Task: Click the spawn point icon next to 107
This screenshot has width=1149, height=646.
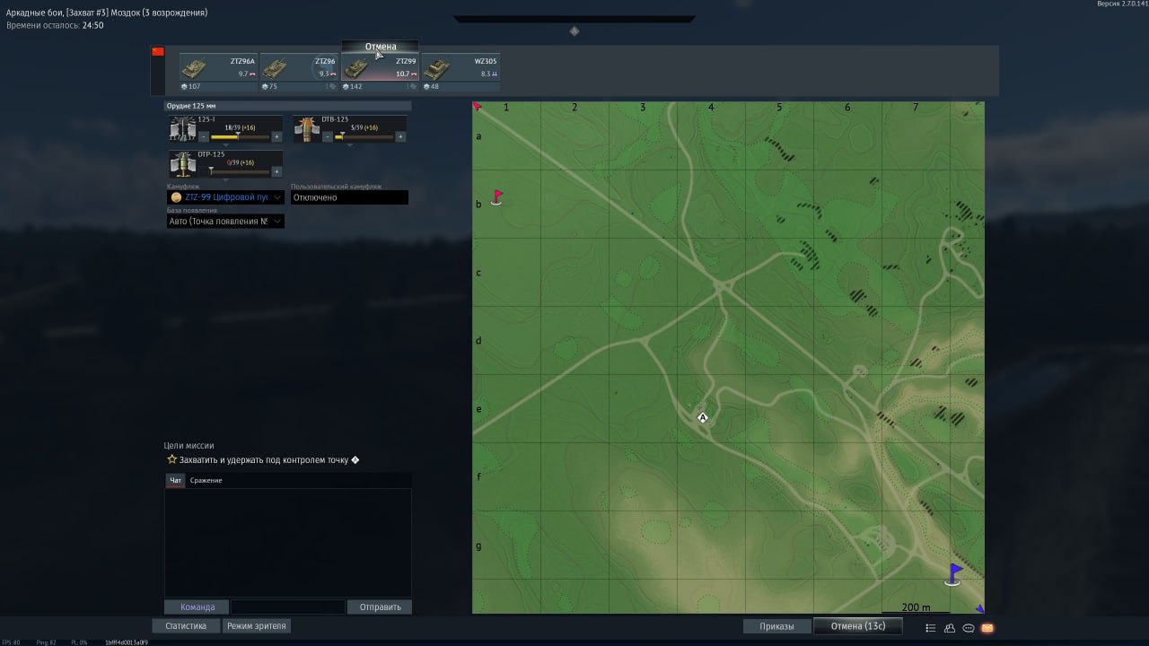Action: (184, 87)
